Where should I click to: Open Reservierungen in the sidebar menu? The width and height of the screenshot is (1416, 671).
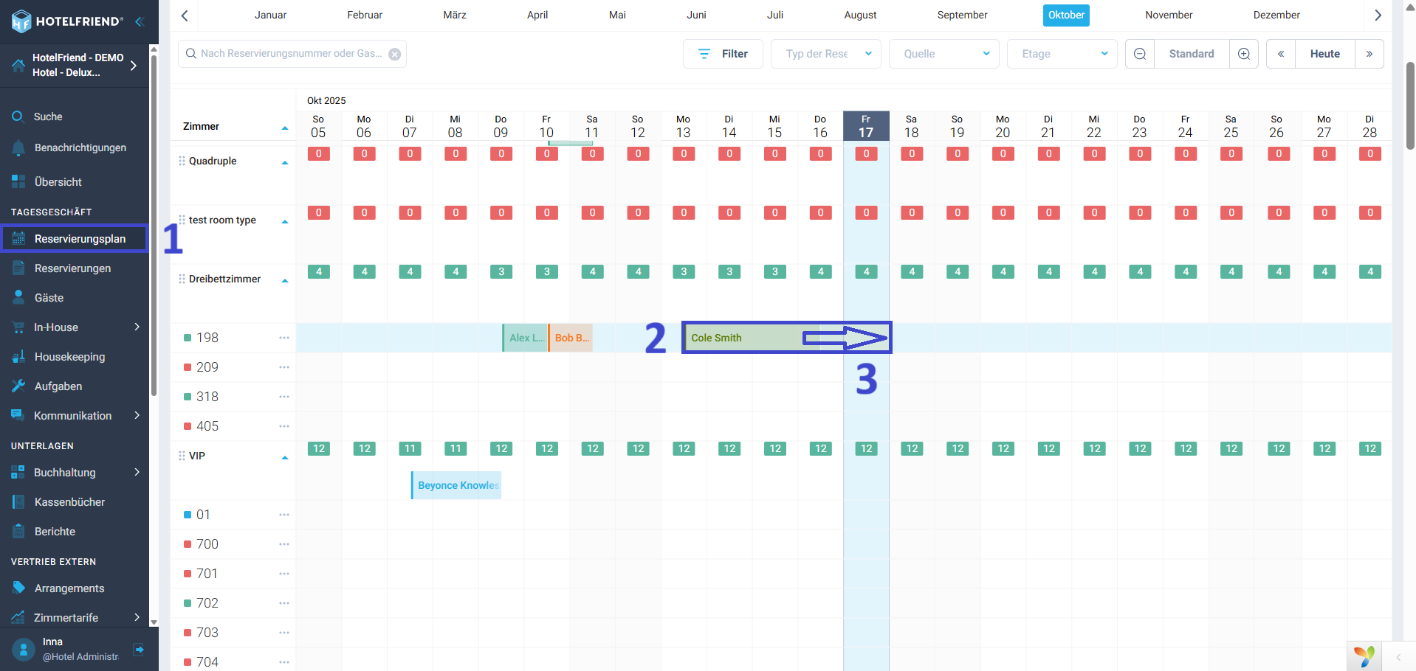pyautogui.click(x=72, y=268)
